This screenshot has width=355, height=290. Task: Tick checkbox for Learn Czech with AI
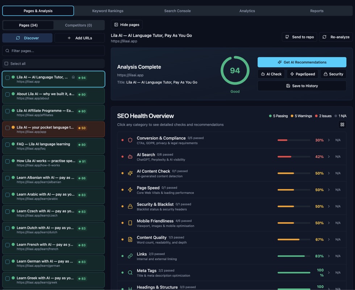[x=8, y=211]
